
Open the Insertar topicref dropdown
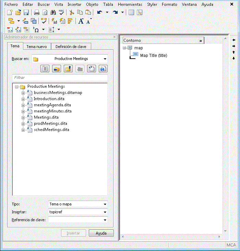click(x=105, y=212)
